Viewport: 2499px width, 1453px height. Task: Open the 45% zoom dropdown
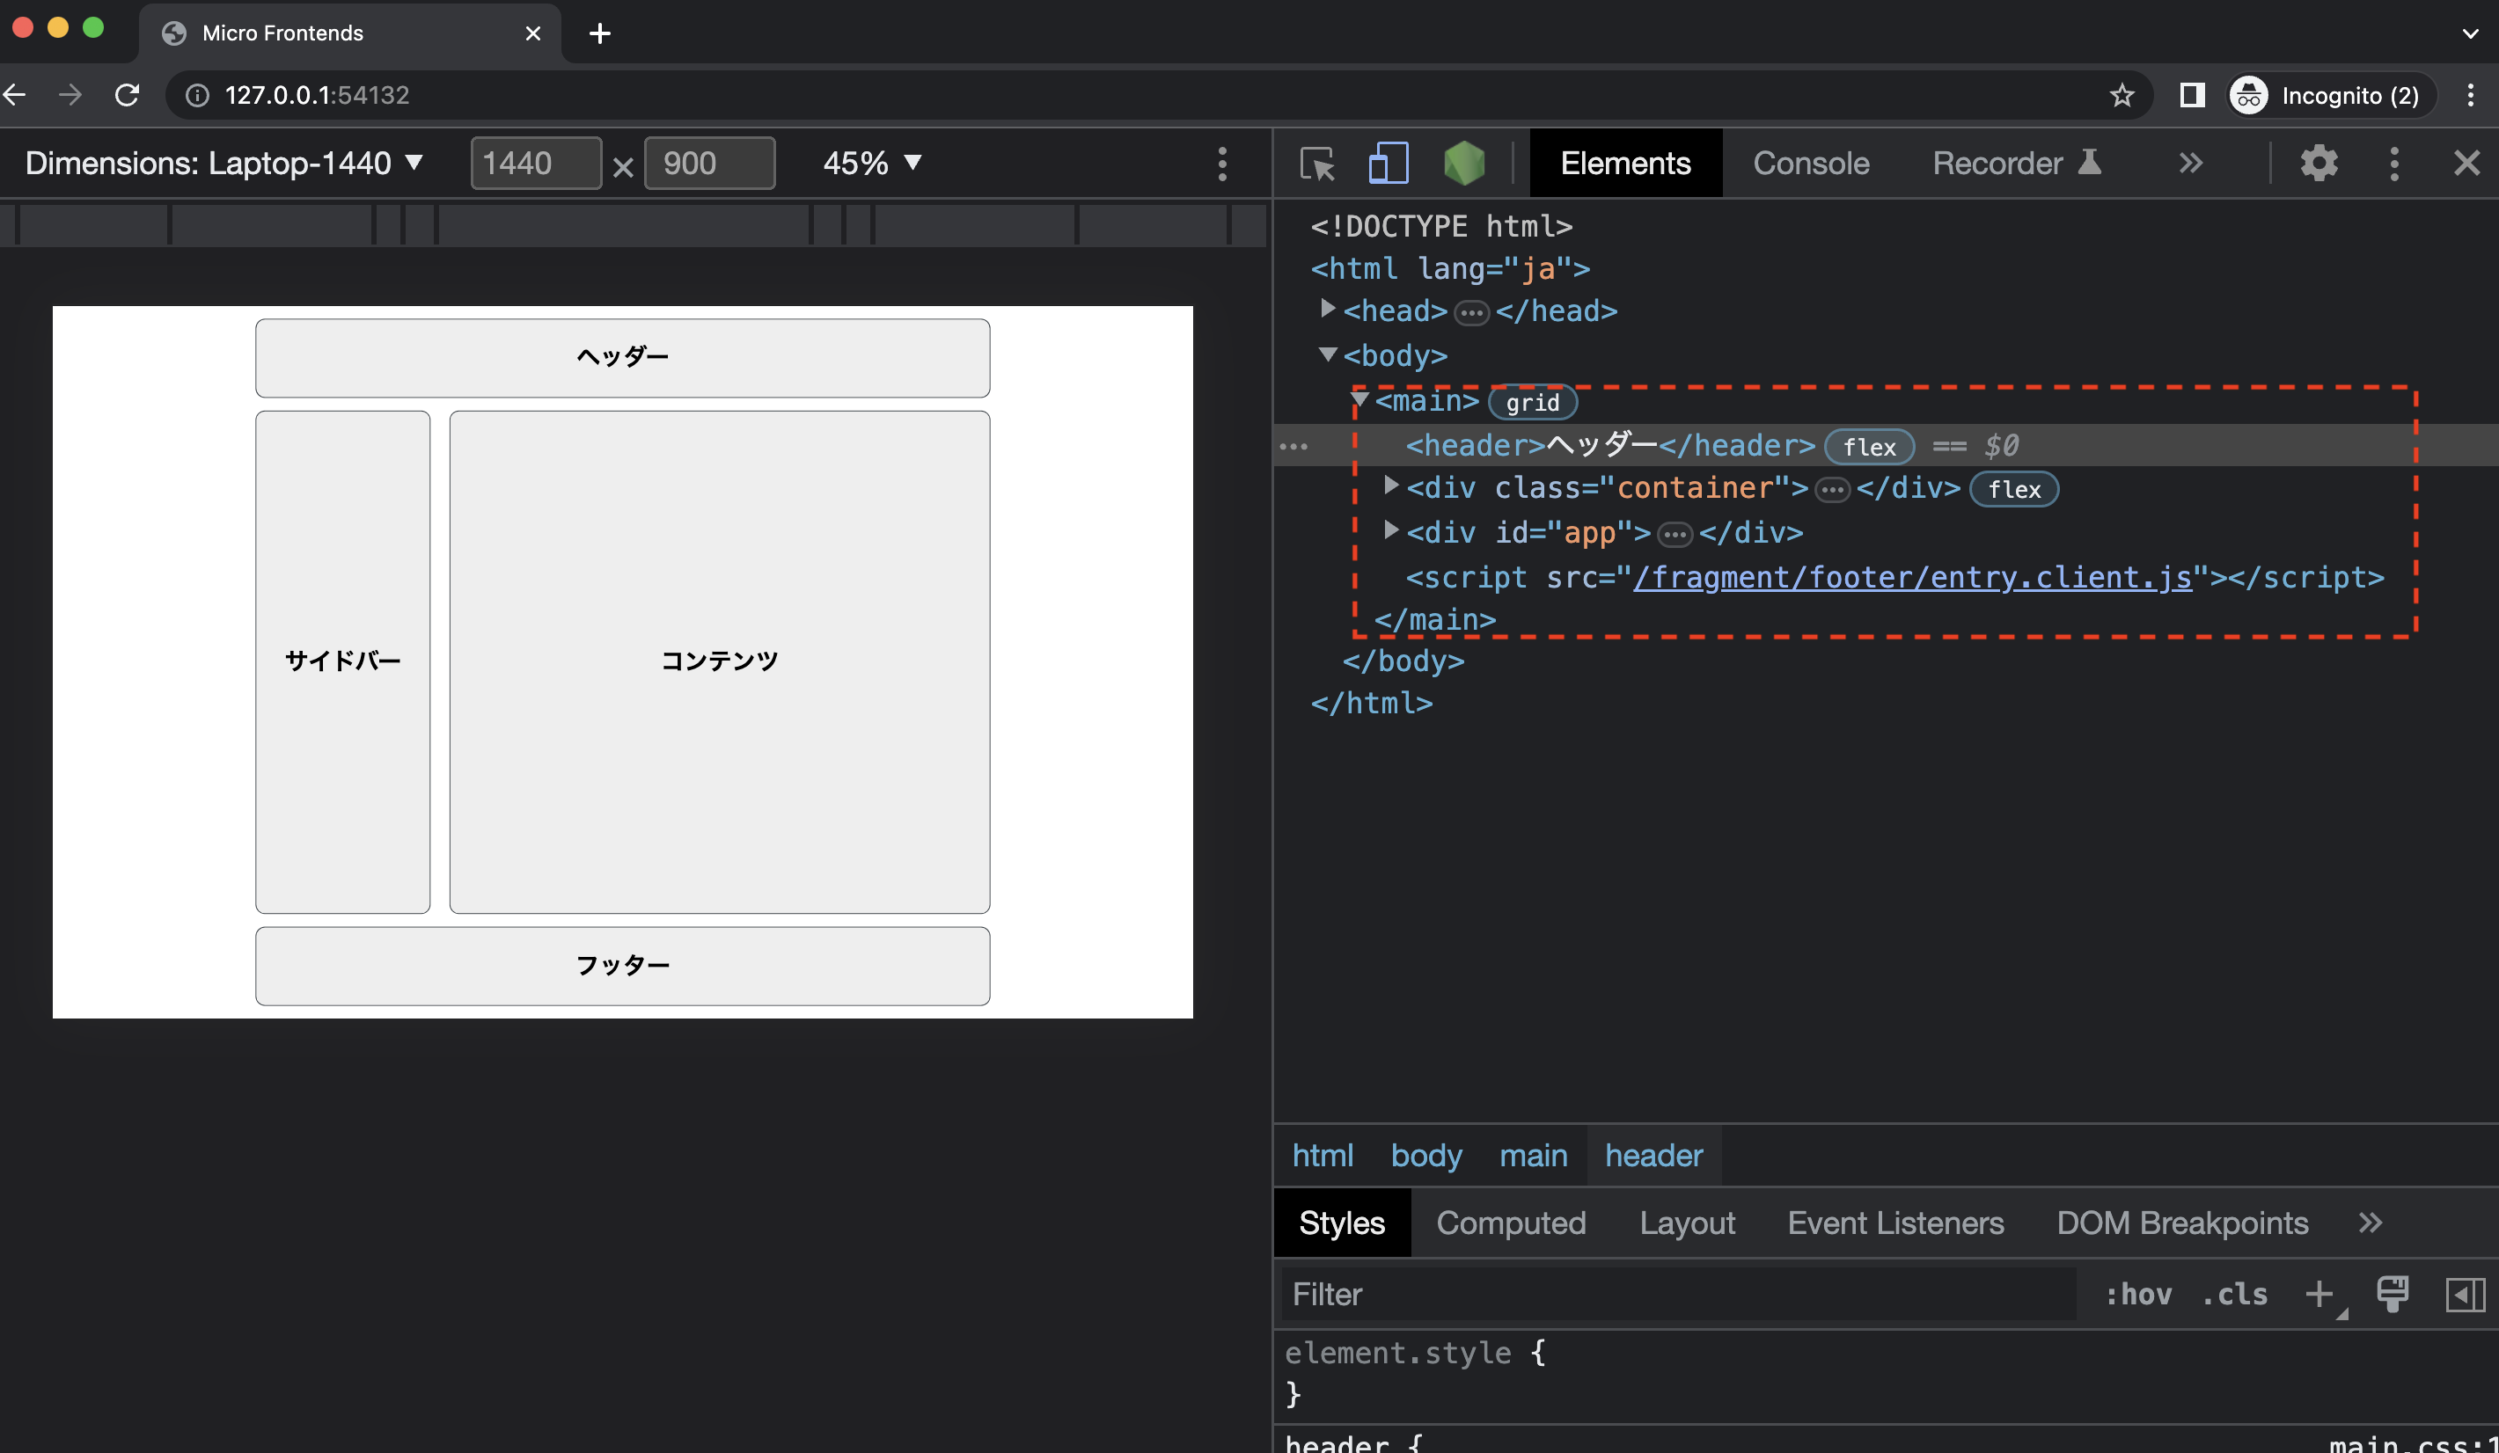coord(872,164)
